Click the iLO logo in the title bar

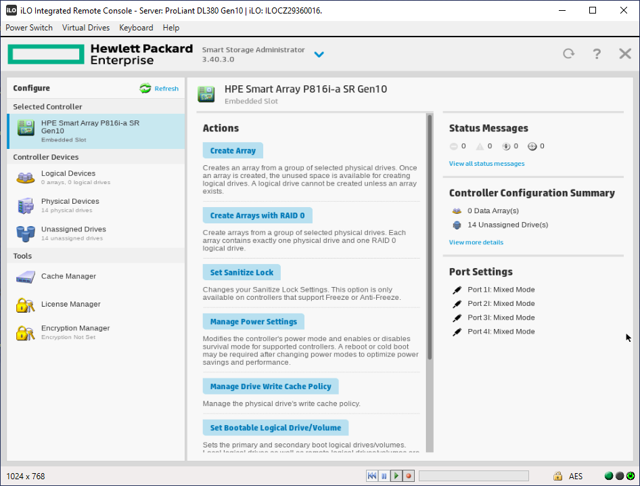[12, 10]
